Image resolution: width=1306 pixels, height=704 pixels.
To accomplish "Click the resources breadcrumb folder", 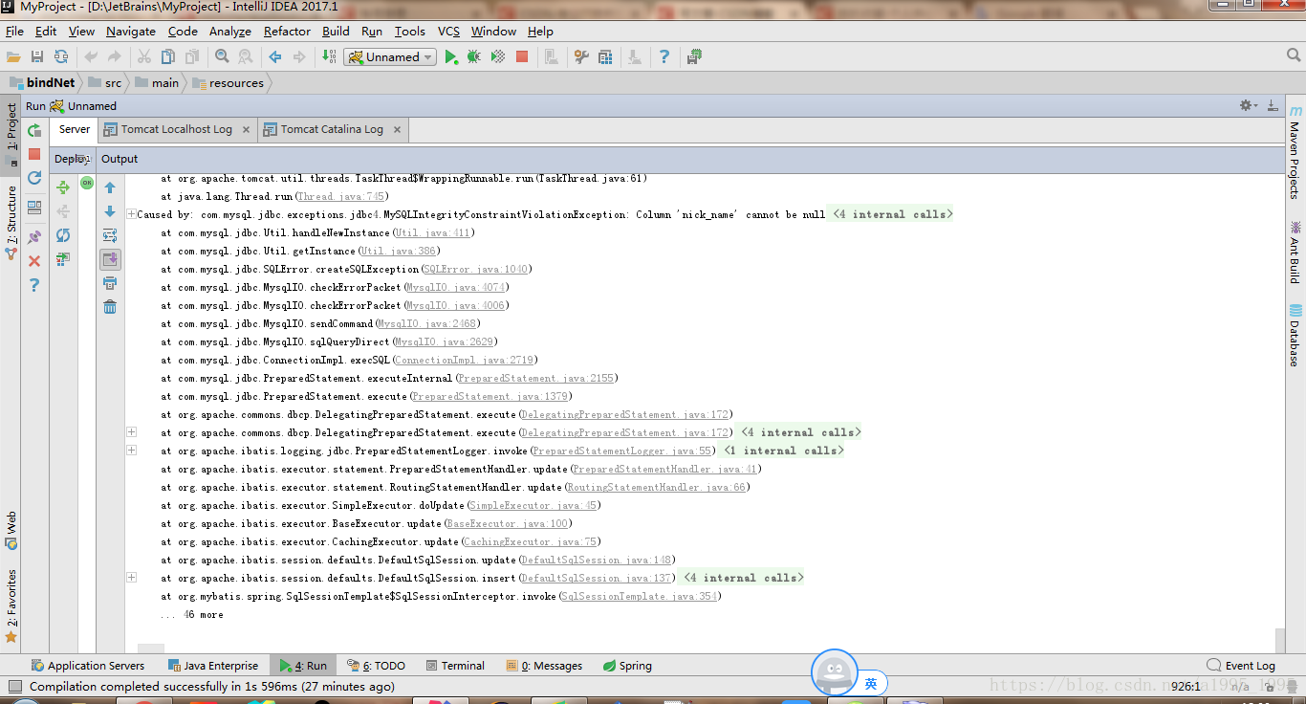I will click(x=229, y=83).
